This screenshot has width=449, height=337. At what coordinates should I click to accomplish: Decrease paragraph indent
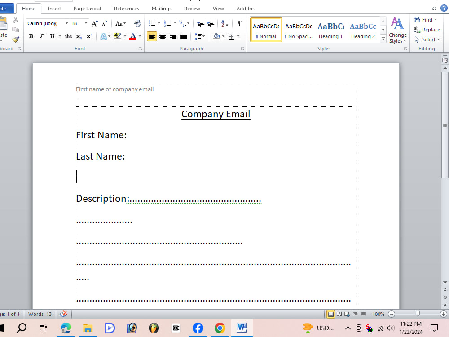201,23
